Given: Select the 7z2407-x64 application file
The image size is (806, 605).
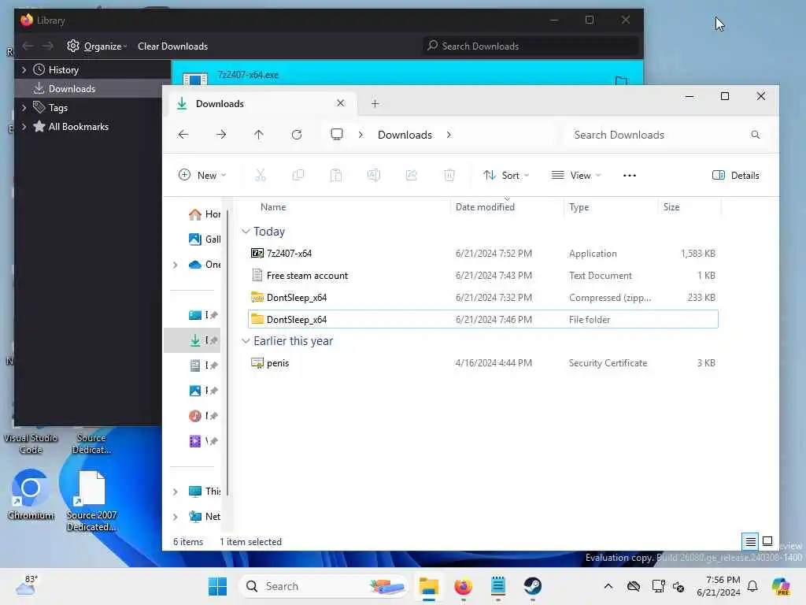Looking at the screenshot, I should click(x=482, y=253).
